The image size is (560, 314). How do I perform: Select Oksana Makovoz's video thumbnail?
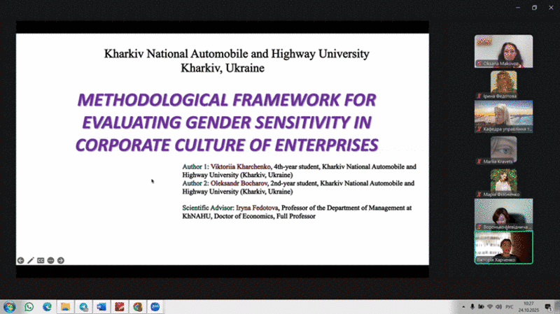click(x=503, y=51)
